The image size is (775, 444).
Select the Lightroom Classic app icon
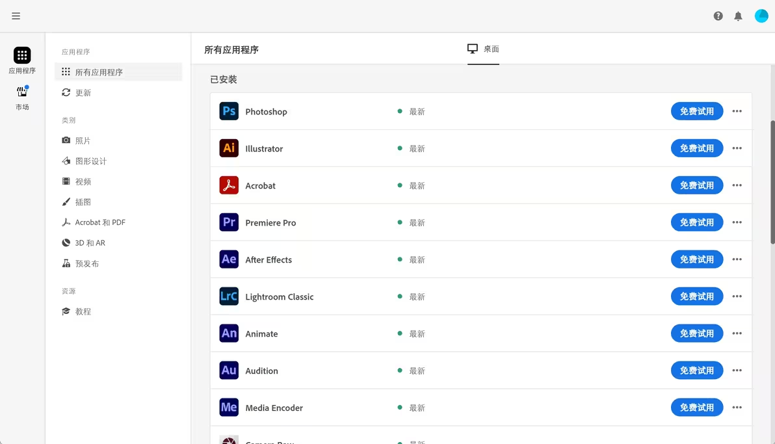[229, 296]
